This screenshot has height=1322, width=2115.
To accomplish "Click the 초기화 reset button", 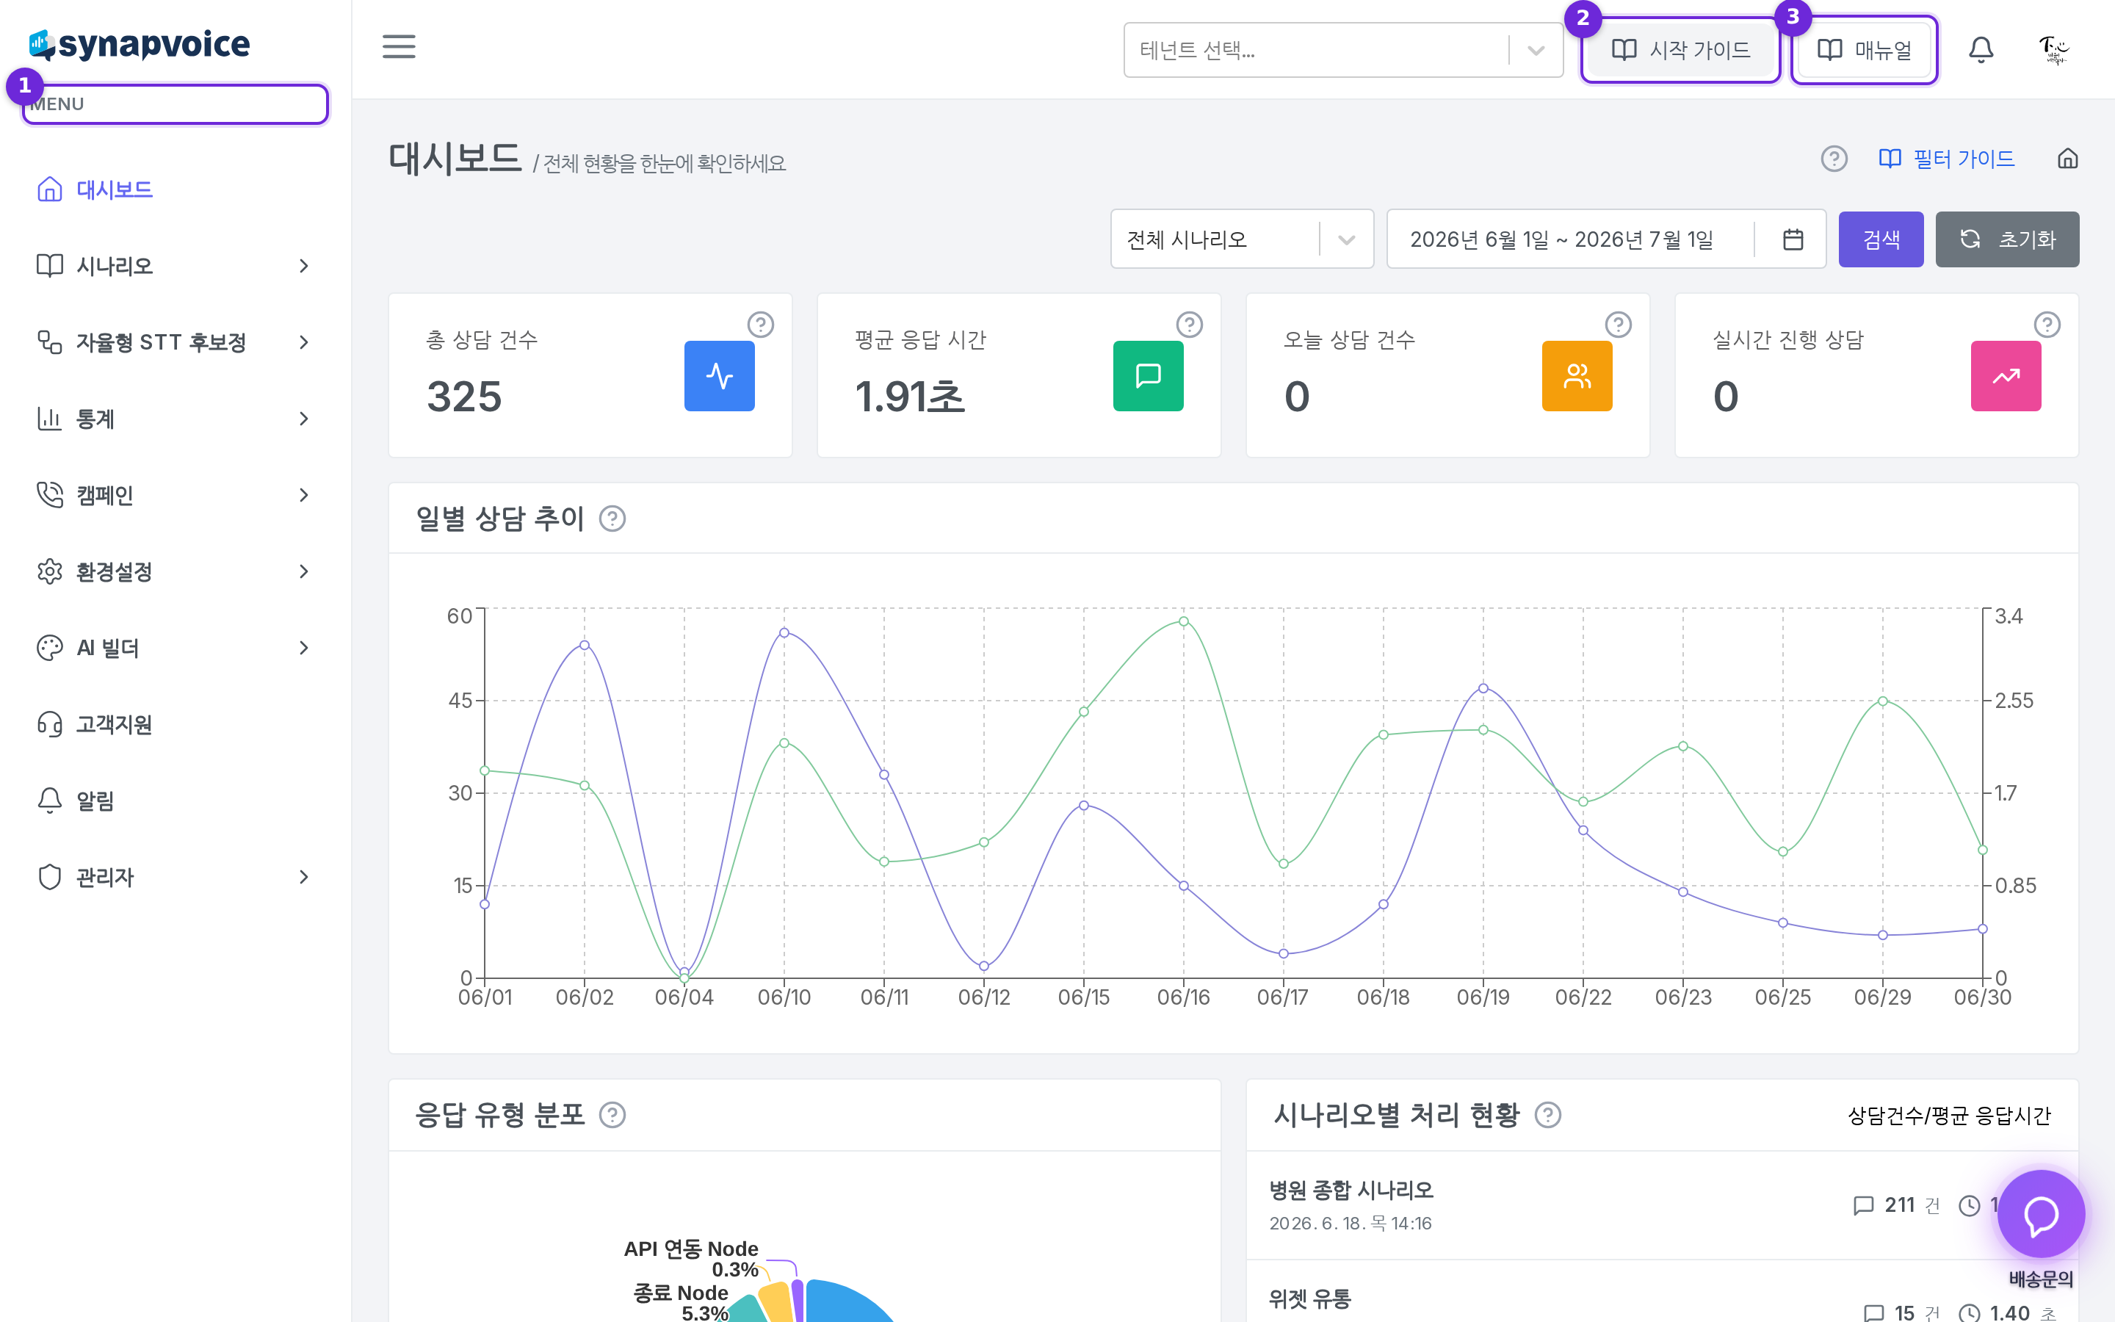I will tap(2006, 239).
